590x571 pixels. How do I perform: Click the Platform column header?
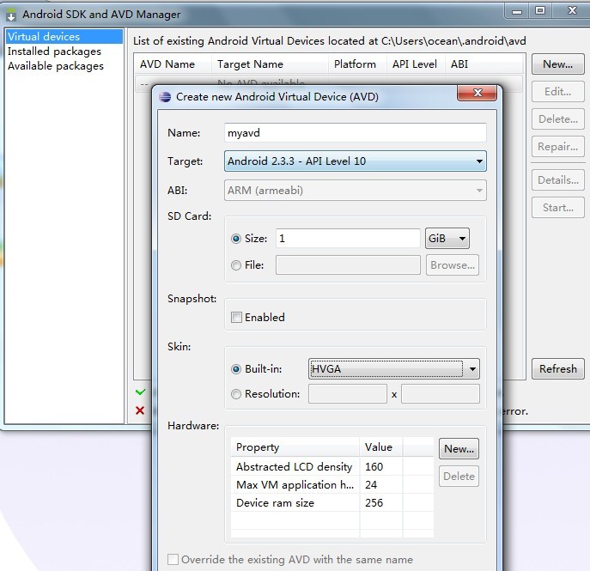(357, 64)
